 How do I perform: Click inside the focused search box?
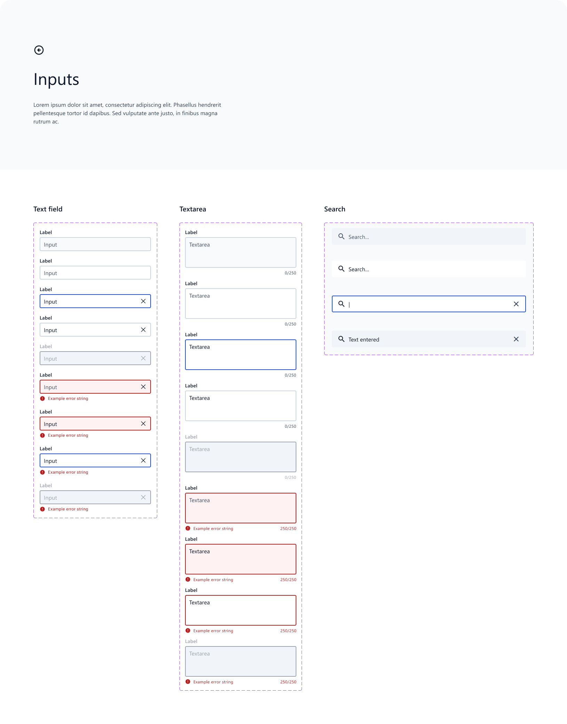(429, 304)
